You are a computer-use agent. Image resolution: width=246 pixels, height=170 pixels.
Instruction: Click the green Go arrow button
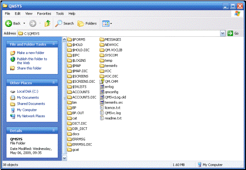(x=230, y=33)
